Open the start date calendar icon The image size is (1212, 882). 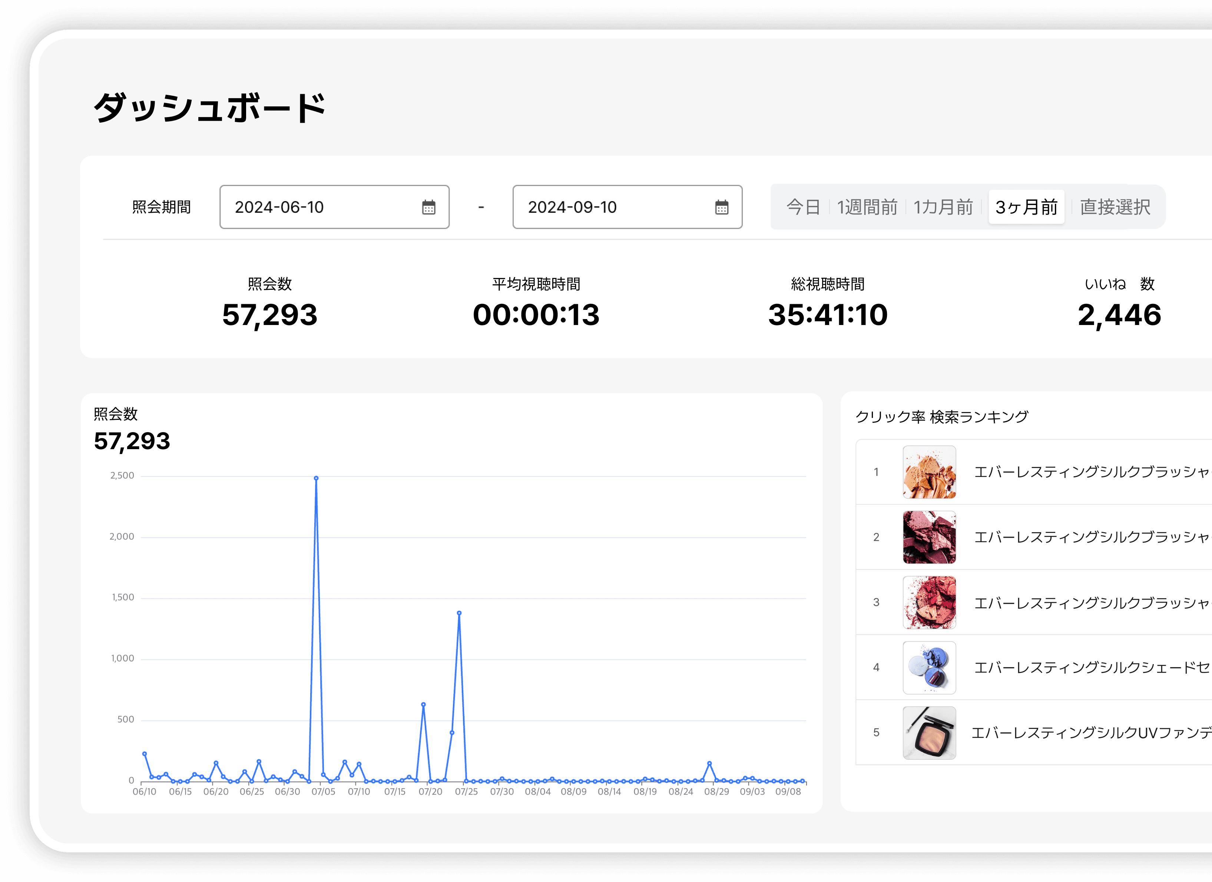(428, 207)
